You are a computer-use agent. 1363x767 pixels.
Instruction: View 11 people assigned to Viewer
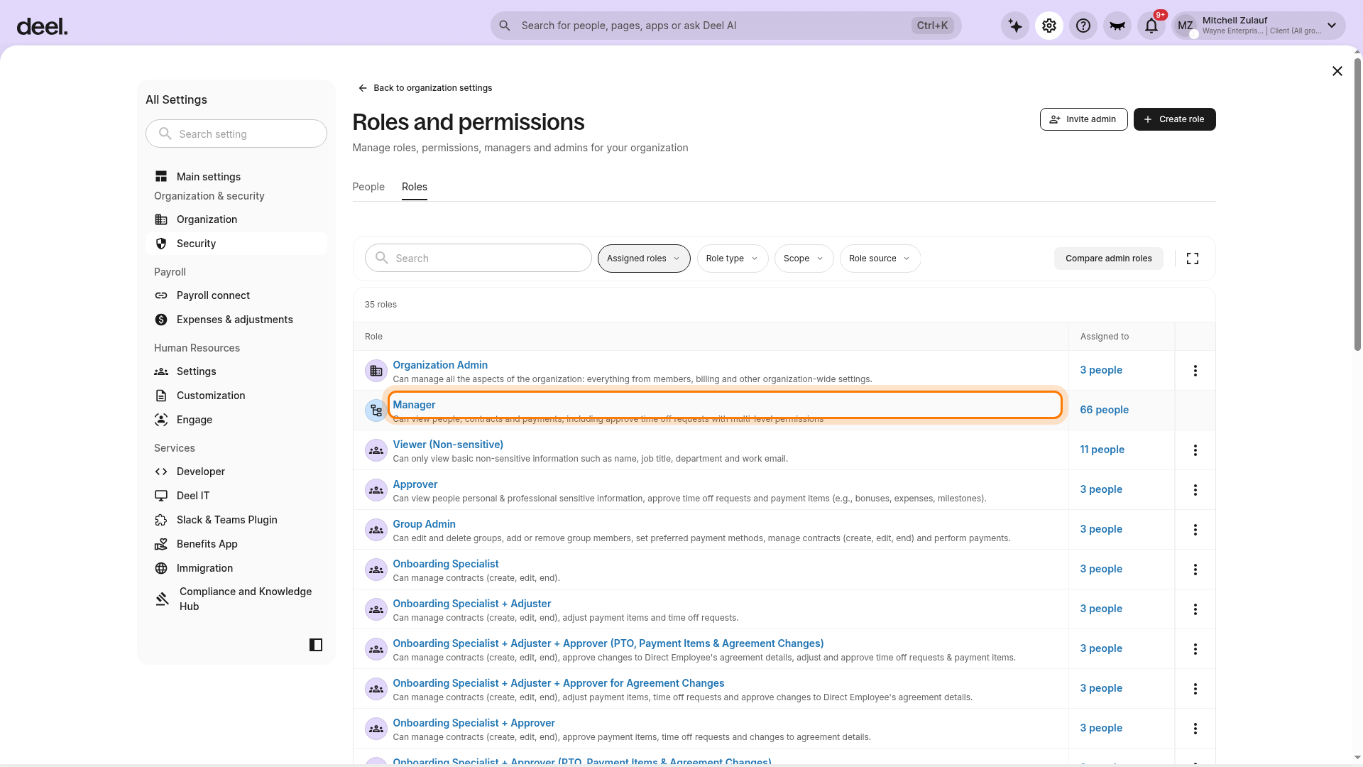(1102, 450)
